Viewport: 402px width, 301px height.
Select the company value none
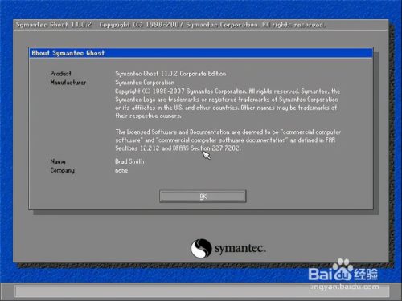[x=121, y=170]
